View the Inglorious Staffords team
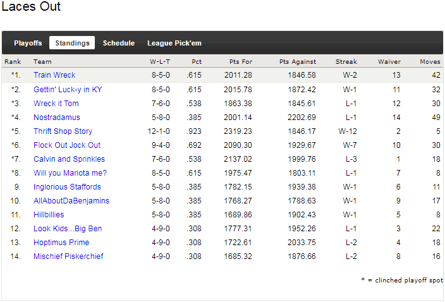The width and height of the screenshot is (445, 302). 67,187
